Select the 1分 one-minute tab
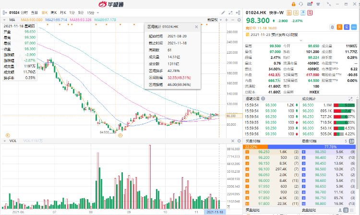This screenshot has width=360, height=215. pos(72,12)
